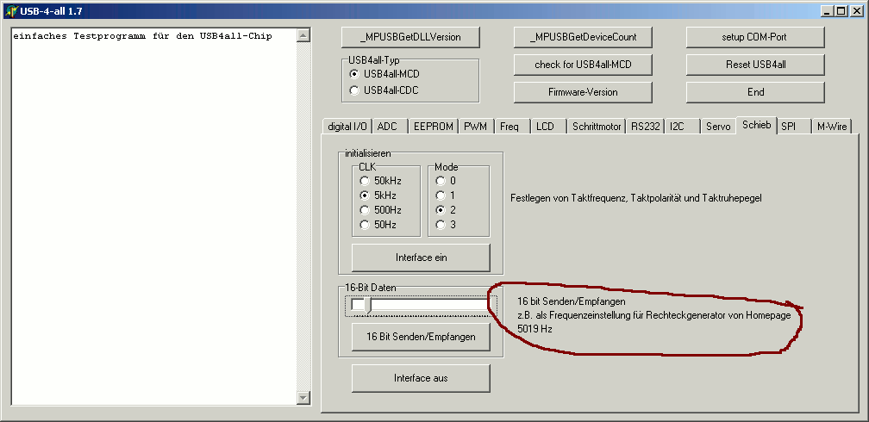Switch to the EEPROM tab

pos(433,127)
